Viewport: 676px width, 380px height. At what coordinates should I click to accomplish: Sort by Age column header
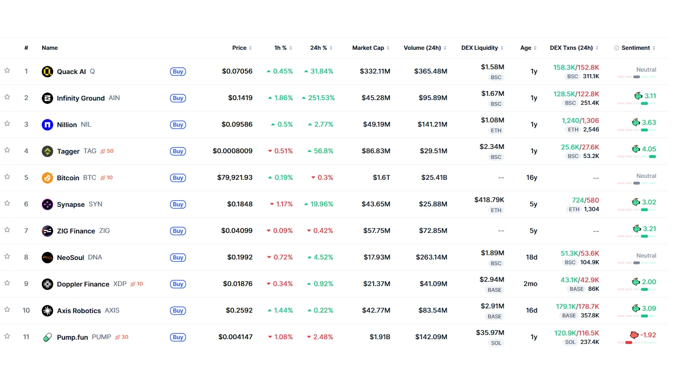pyautogui.click(x=529, y=48)
